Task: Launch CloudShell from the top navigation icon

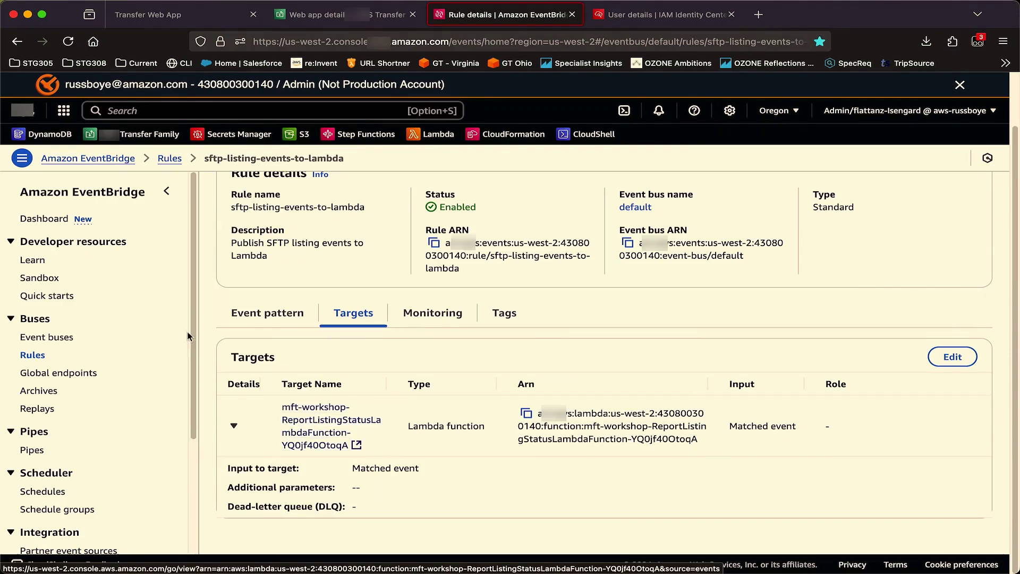Action: 624,111
